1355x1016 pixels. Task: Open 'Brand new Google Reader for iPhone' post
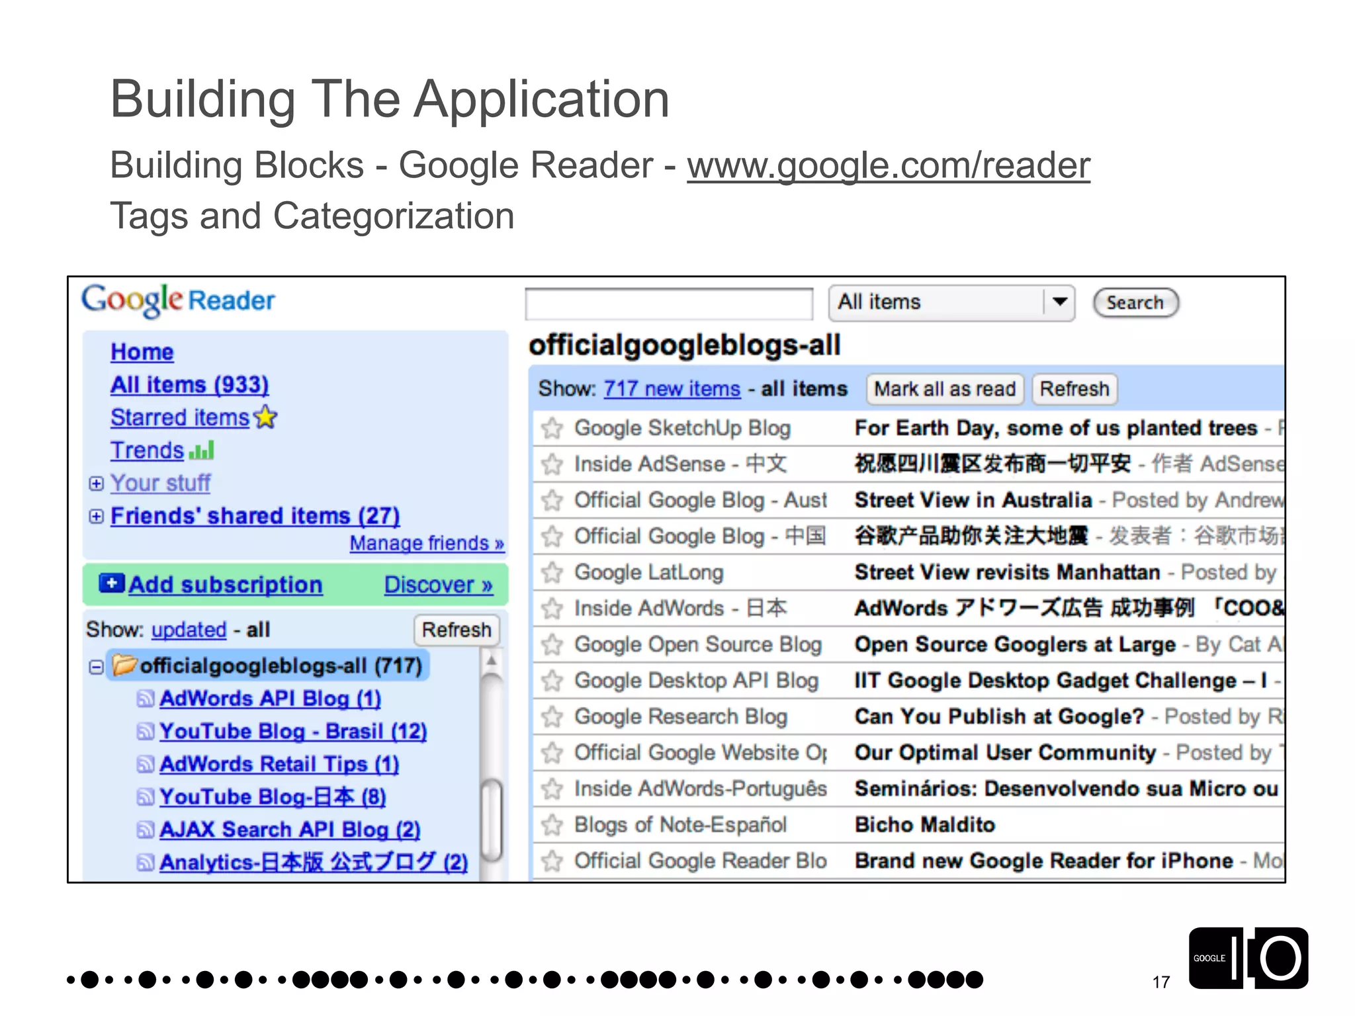coord(1044,861)
